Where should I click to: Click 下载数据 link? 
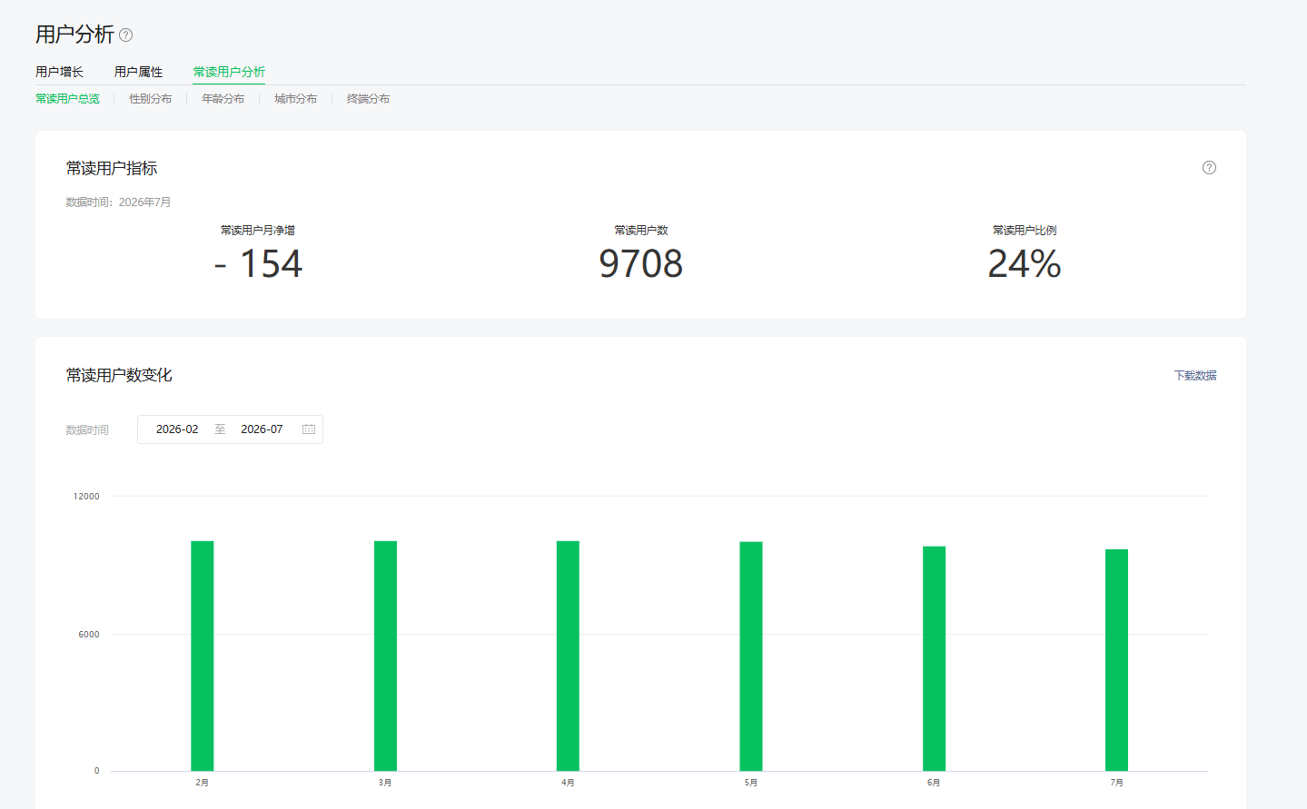(x=1195, y=375)
